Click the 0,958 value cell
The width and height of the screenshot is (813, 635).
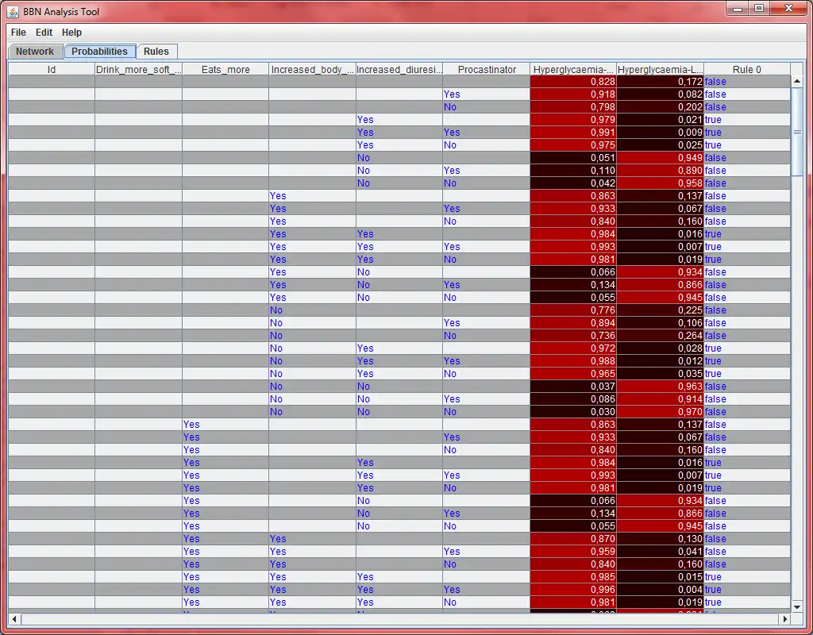(660, 183)
